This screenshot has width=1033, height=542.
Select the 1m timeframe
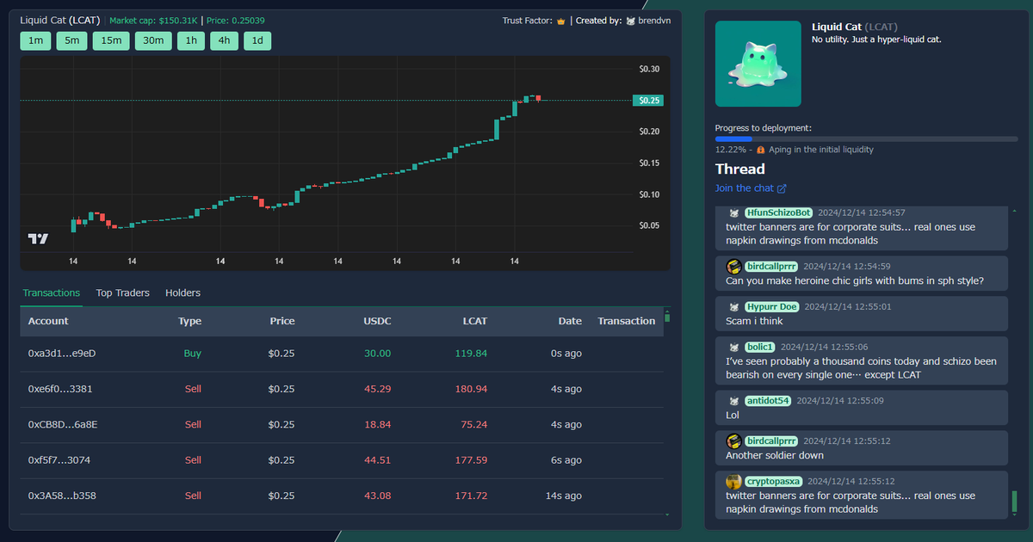click(x=35, y=40)
